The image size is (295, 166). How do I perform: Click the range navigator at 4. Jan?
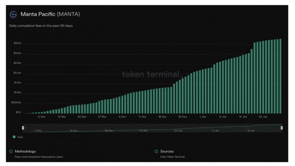coord(216,131)
